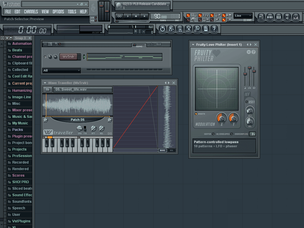Click the WvTrvlr channel button
Screen dimensions: 304x228
[x=68, y=57]
